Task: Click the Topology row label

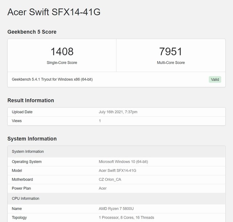Action: tap(19, 218)
